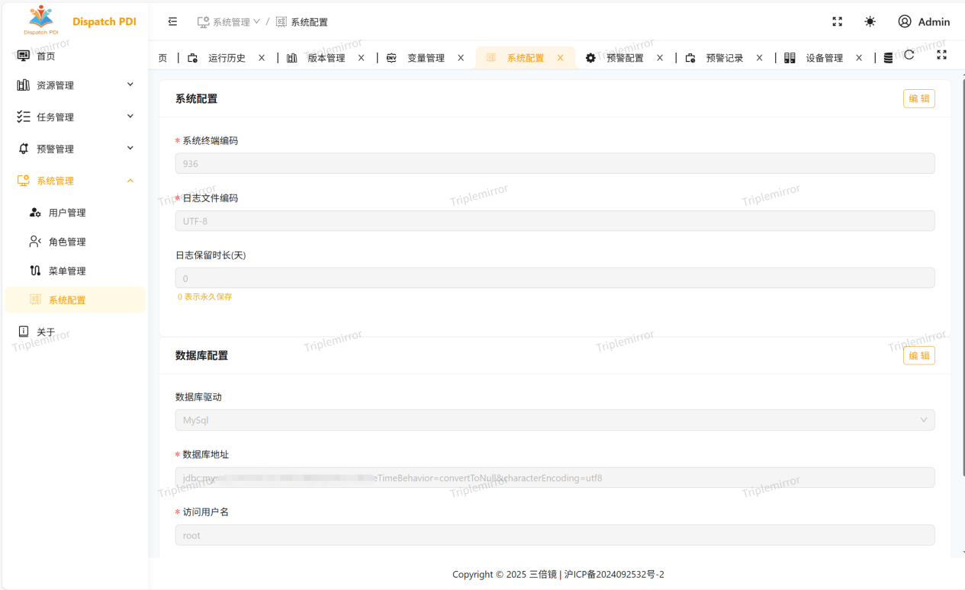Collapse the sidebar with the fold icon
Screen dimensions: 965x590
point(172,21)
